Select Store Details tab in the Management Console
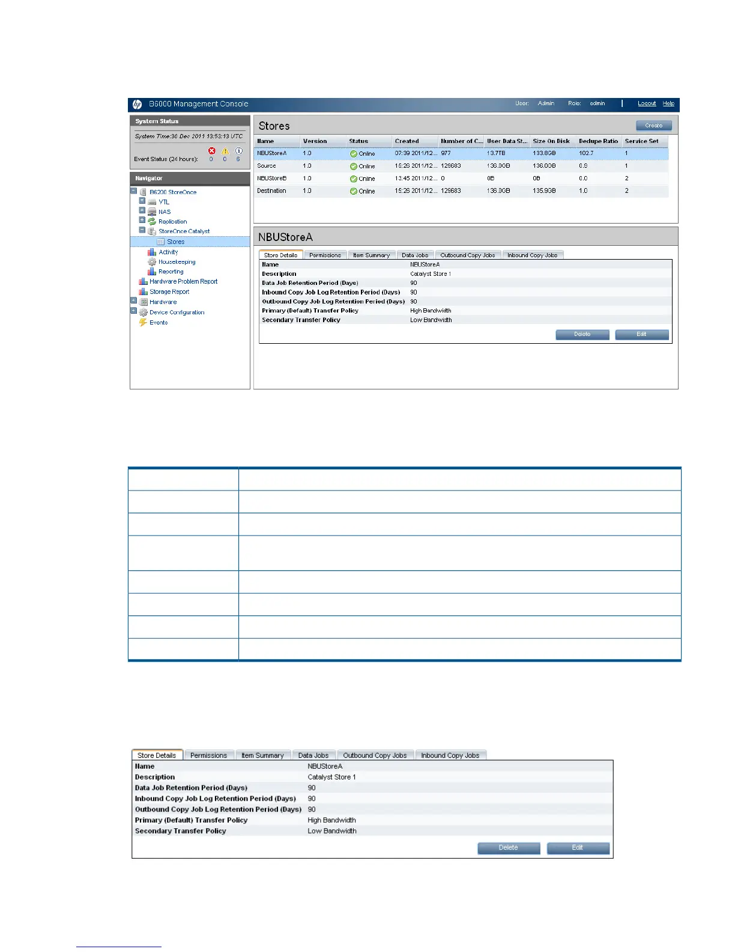Viewport: 735px width, 952px height. [x=280, y=255]
